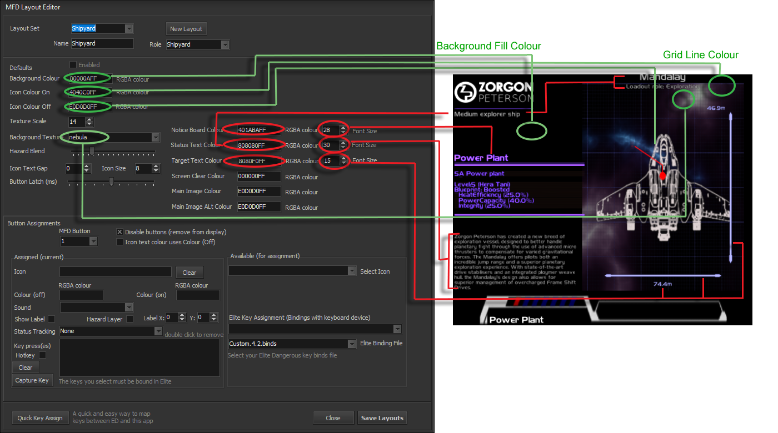Click the Save Layouts button
778x433 pixels.
[x=382, y=418]
